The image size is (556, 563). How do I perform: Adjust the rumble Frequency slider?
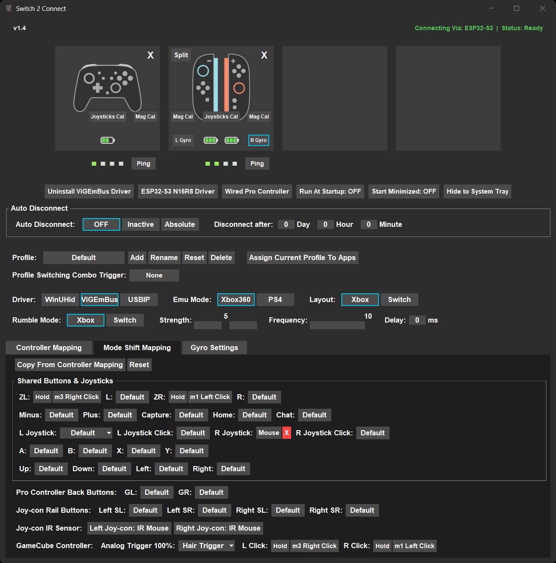[337, 325]
